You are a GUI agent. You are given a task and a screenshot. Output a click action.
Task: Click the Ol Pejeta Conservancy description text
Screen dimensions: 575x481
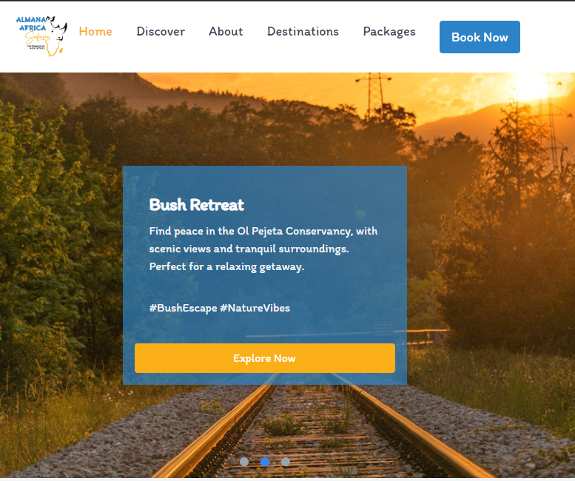[263, 240]
